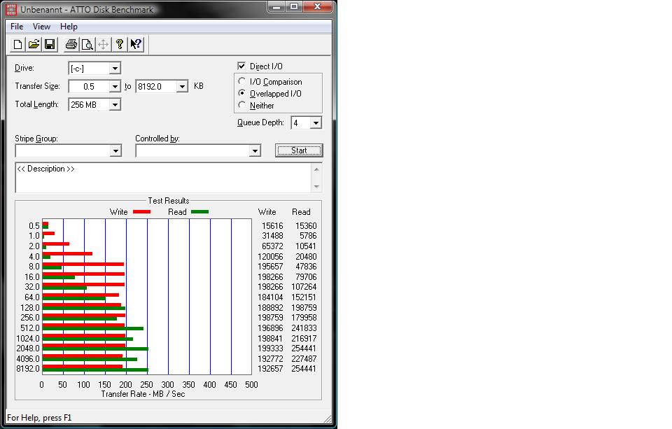
Task: Click inside the Description text box
Action: point(163,178)
